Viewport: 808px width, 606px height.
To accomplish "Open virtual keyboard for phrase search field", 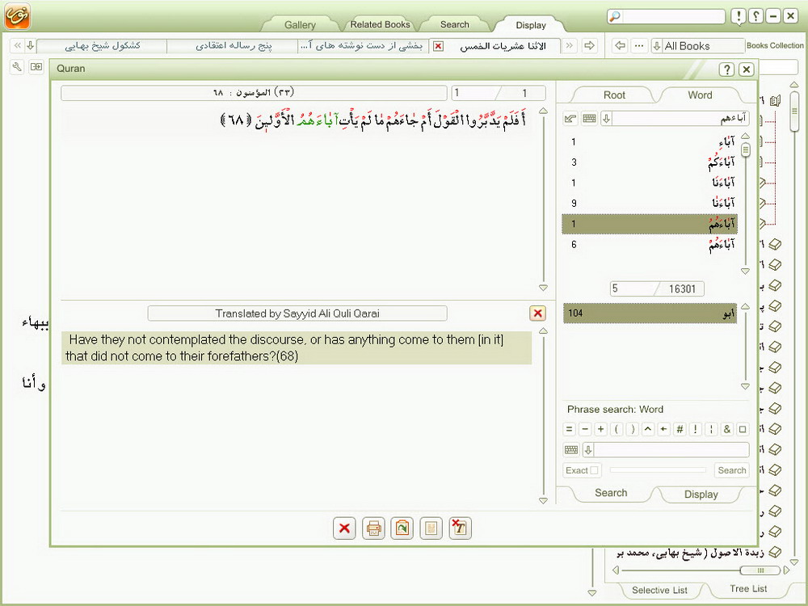I will point(571,449).
